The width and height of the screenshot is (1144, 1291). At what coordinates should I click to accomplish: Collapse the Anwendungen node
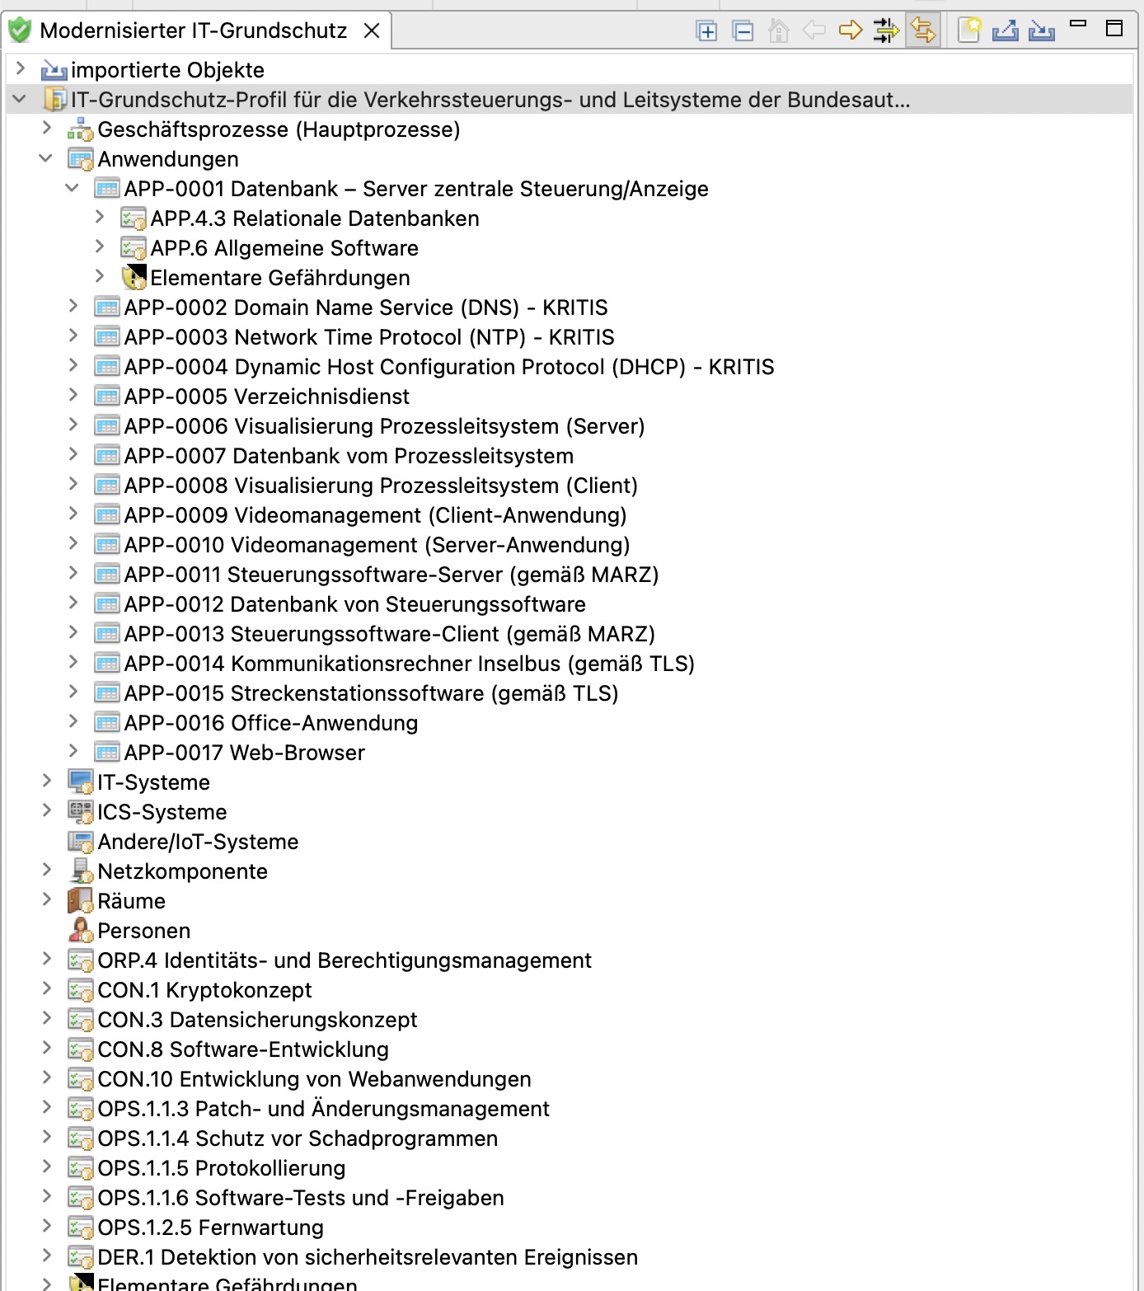click(x=46, y=158)
